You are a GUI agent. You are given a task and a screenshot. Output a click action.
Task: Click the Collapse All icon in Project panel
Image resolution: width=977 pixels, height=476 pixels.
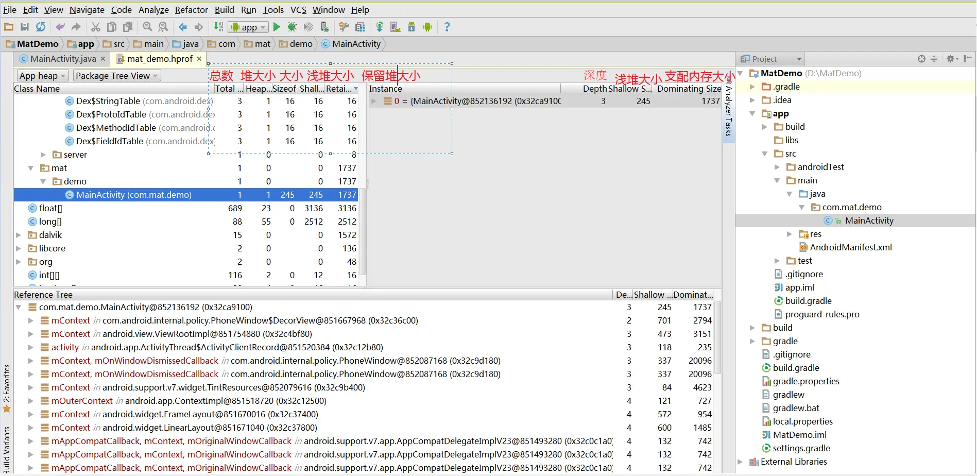(x=934, y=59)
